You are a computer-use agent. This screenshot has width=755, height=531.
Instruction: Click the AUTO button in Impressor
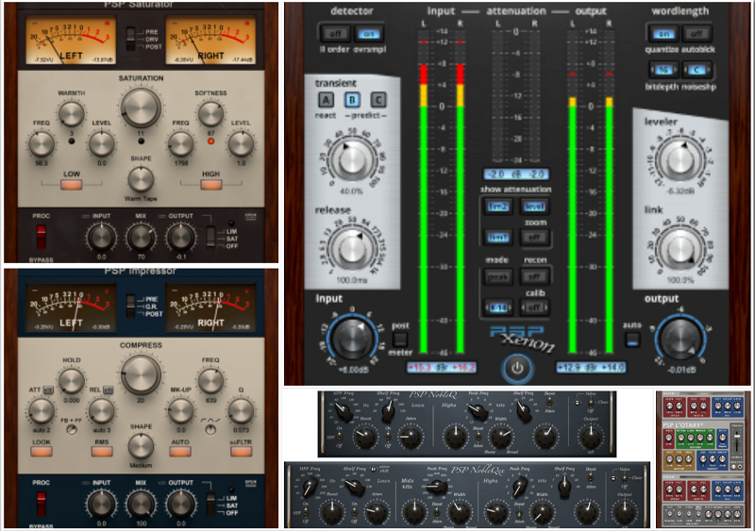pyautogui.click(x=180, y=452)
